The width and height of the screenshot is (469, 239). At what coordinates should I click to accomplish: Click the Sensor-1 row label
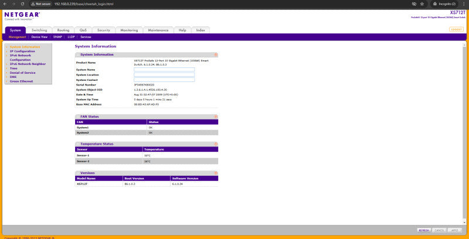pos(83,156)
